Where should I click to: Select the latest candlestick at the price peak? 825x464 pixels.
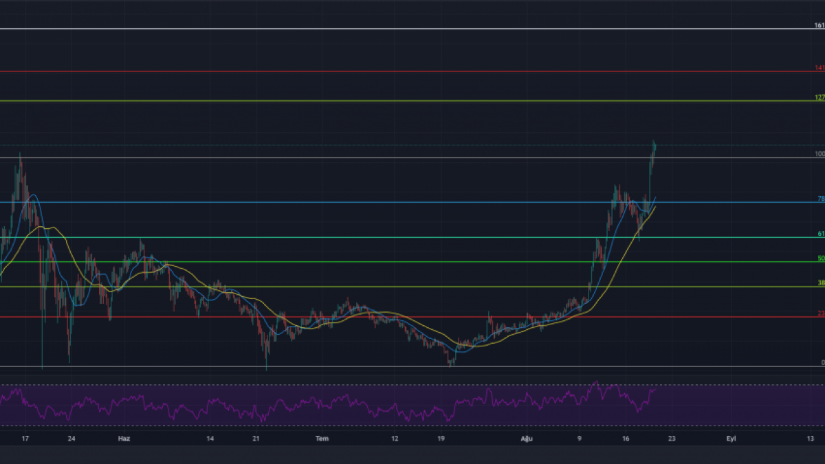(654, 146)
